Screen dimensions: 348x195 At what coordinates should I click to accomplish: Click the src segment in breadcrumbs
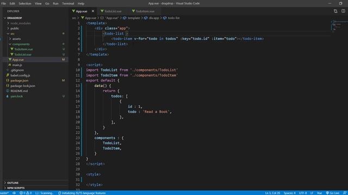click(x=74, y=18)
